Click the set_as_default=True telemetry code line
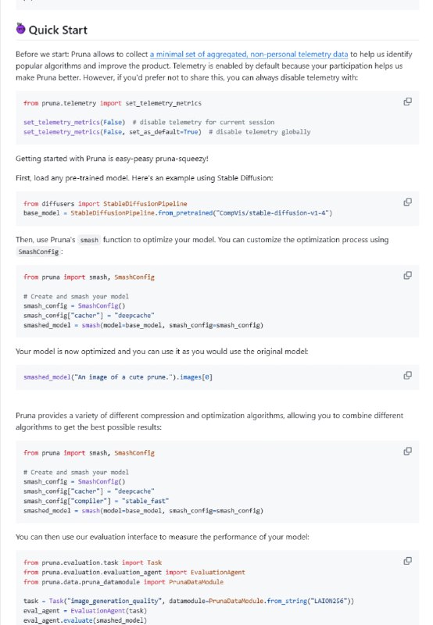This screenshot has height=625, width=433. click(x=166, y=132)
